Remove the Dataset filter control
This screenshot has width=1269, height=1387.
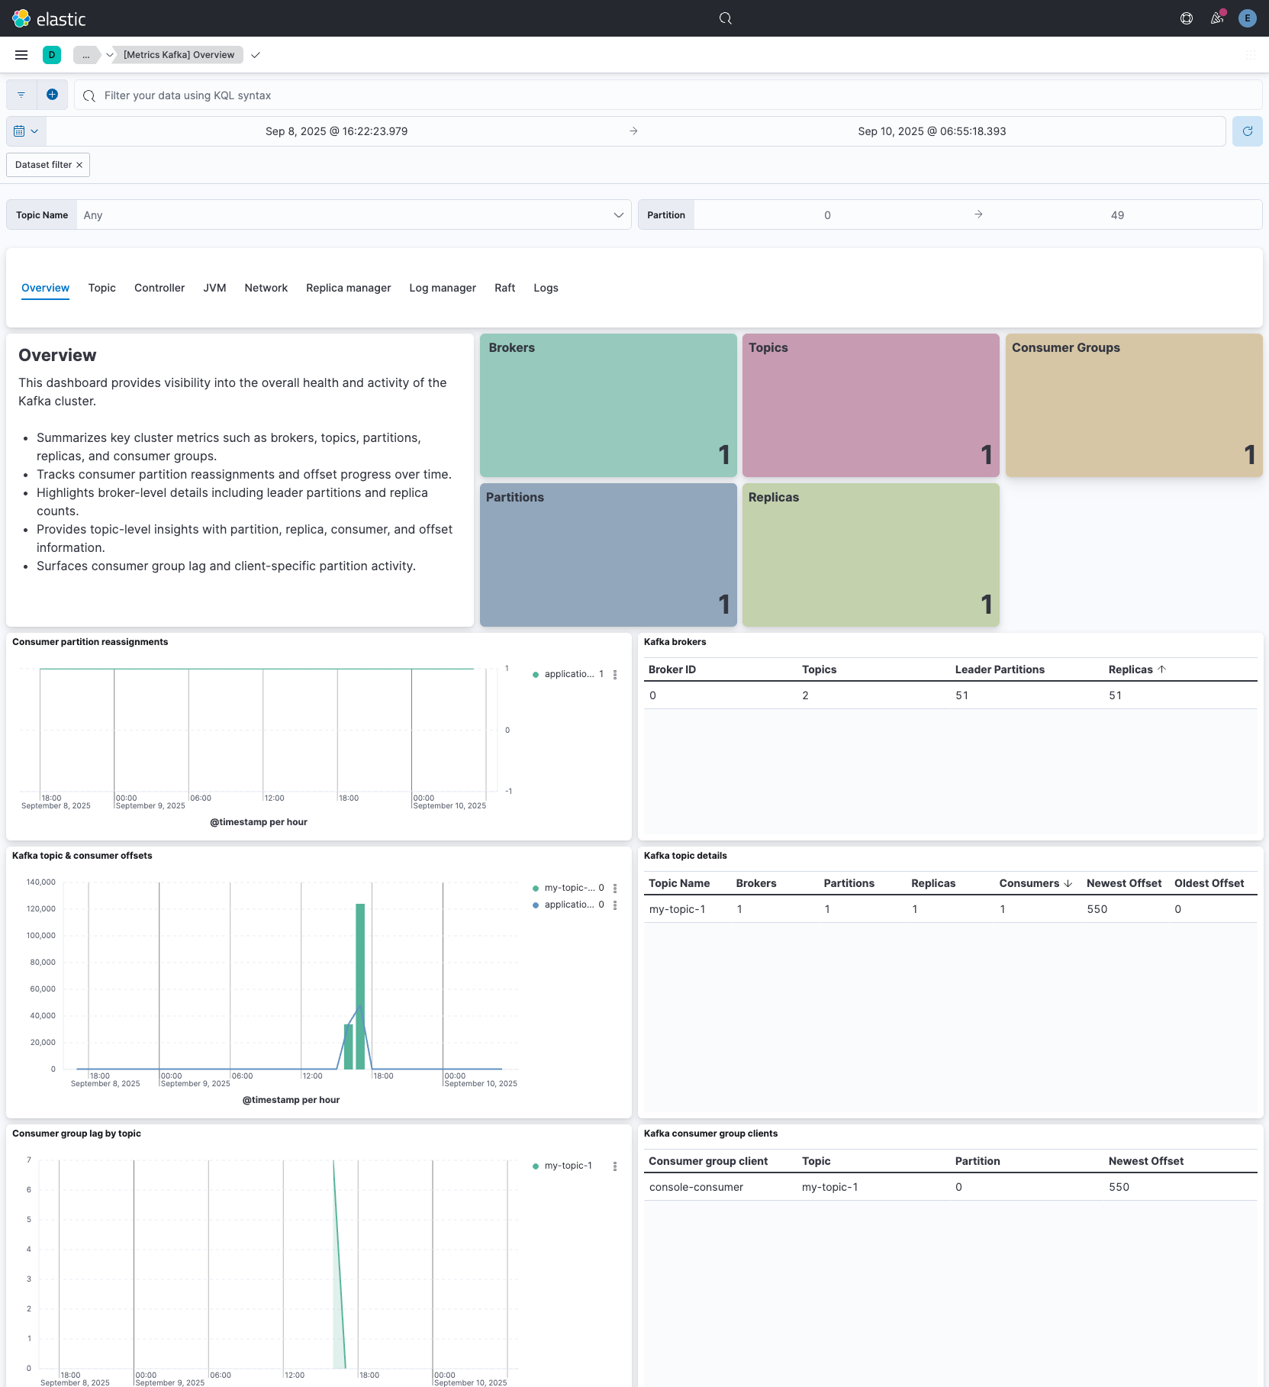(79, 165)
